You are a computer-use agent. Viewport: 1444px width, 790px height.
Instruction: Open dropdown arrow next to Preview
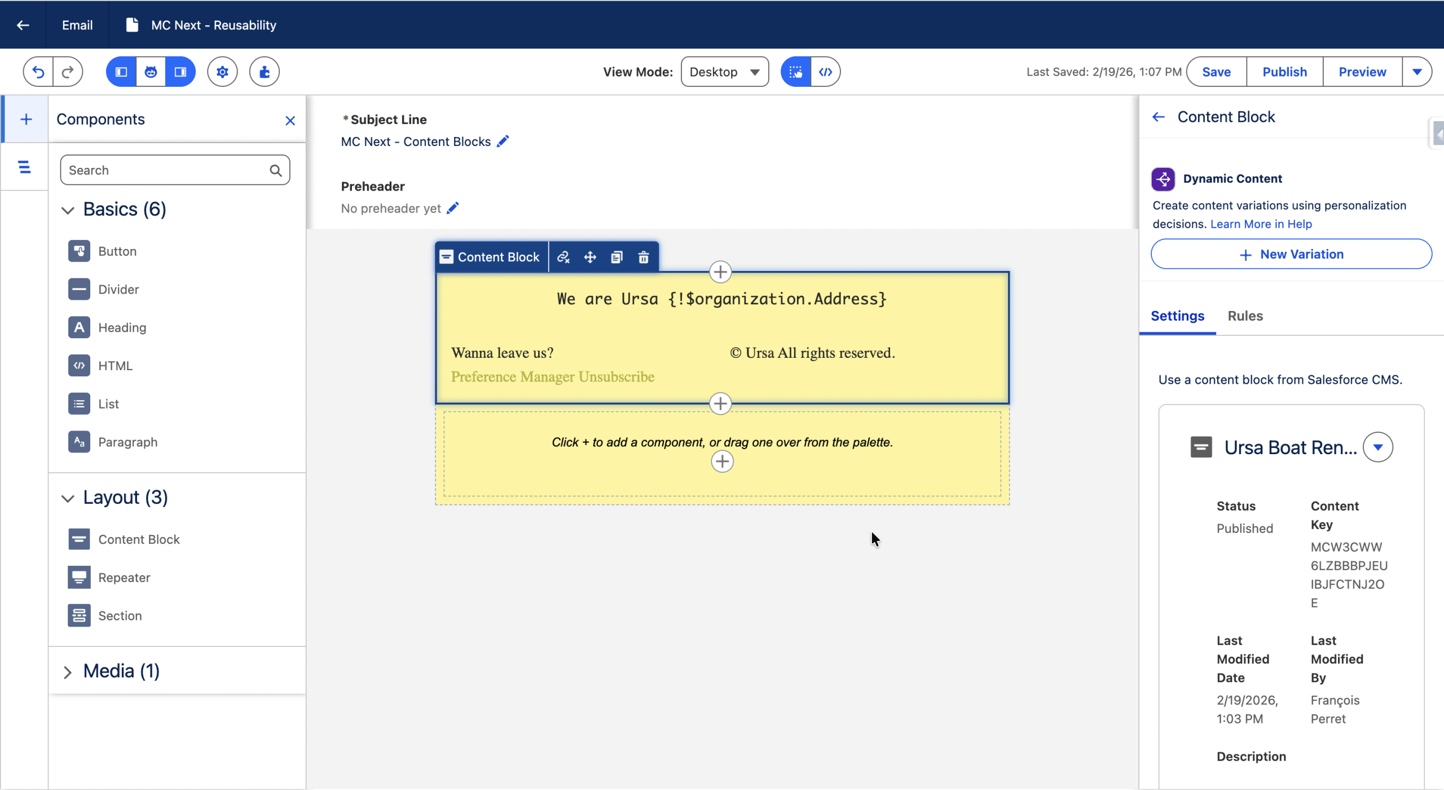[x=1416, y=72]
